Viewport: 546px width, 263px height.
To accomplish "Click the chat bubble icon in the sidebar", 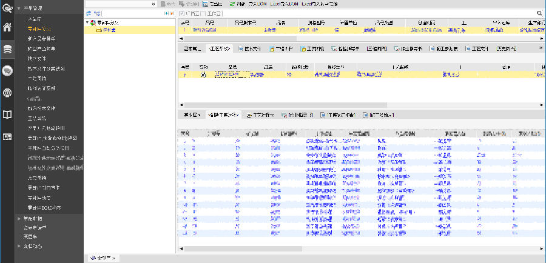I will 7,70.
